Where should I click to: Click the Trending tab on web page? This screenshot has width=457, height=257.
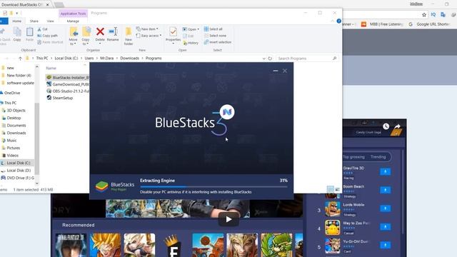click(x=378, y=157)
